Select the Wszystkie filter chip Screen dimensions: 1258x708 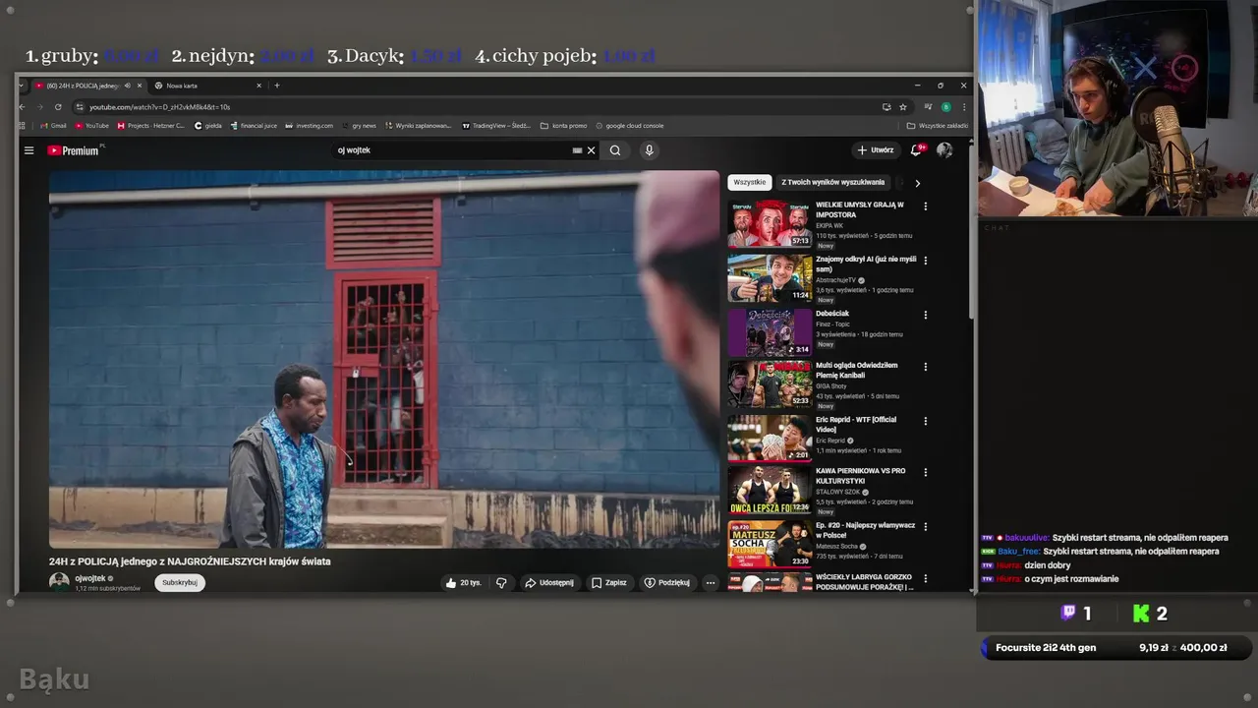tap(749, 182)
